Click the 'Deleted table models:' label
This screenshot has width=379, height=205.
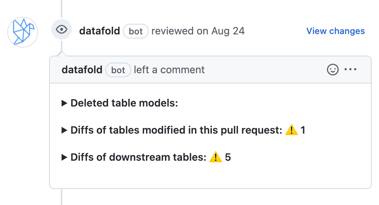pos(124,103)
